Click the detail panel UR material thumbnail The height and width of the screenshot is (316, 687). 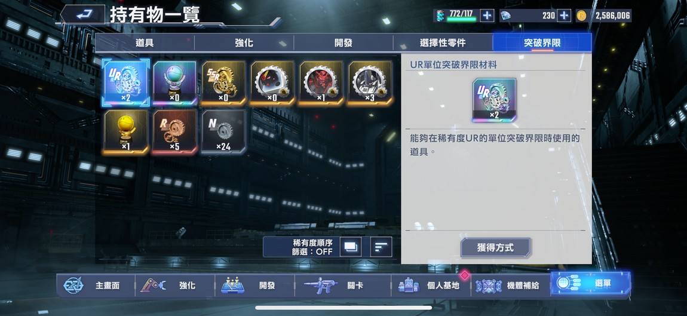pos(494,100)
